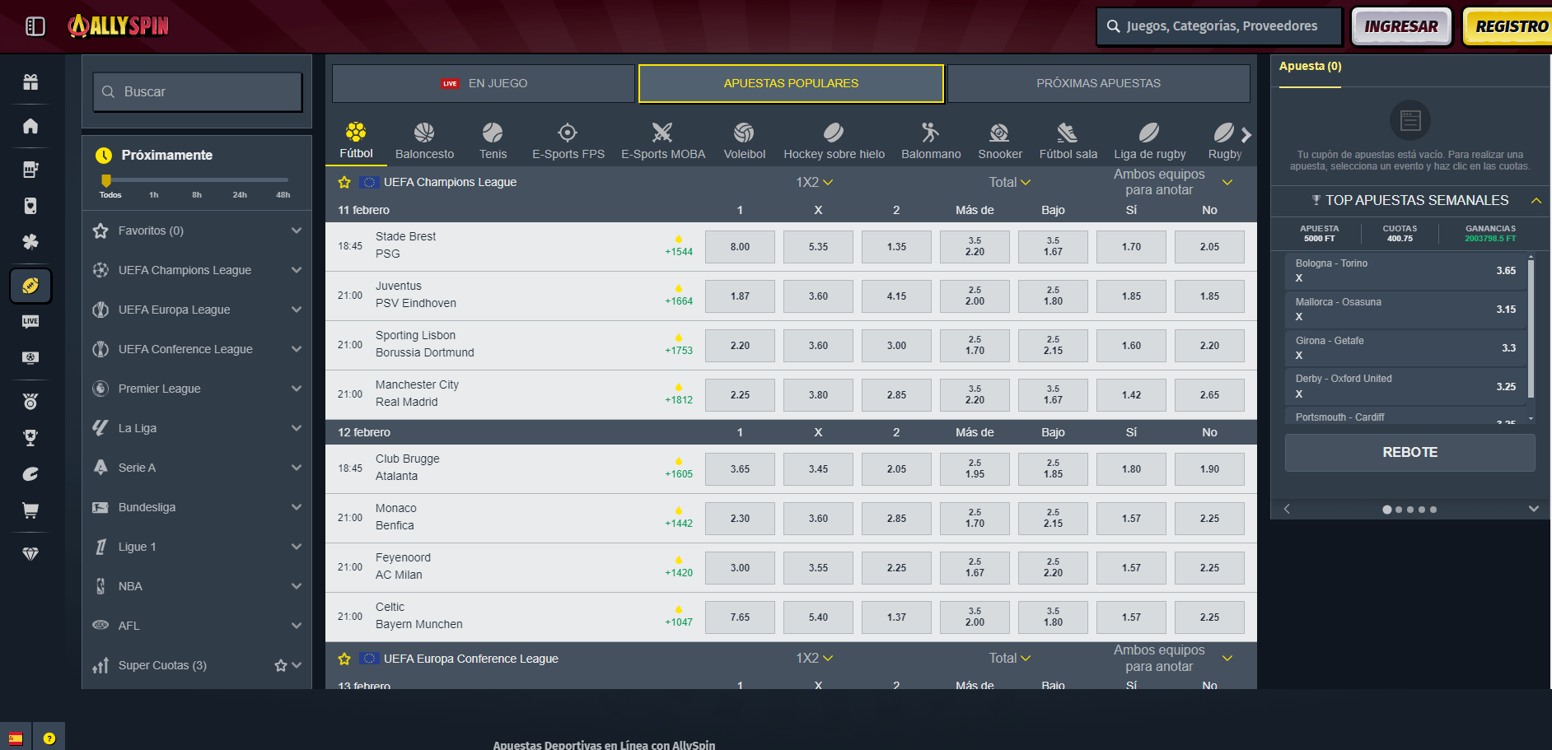The height and width of the screenshot is (750, 1552).
Task: Open the 1X2 market dropdown for Champions League
Action: [x=815, y=182]
